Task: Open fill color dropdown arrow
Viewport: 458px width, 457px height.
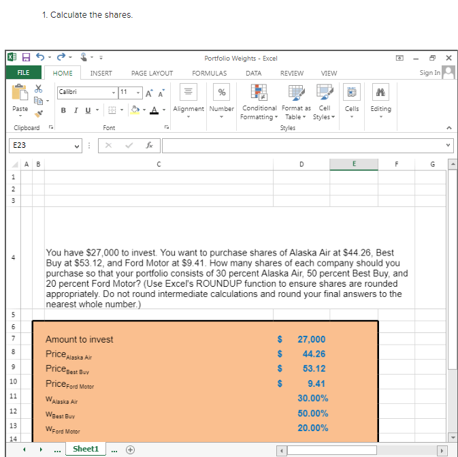Action: tap(144, 110)
